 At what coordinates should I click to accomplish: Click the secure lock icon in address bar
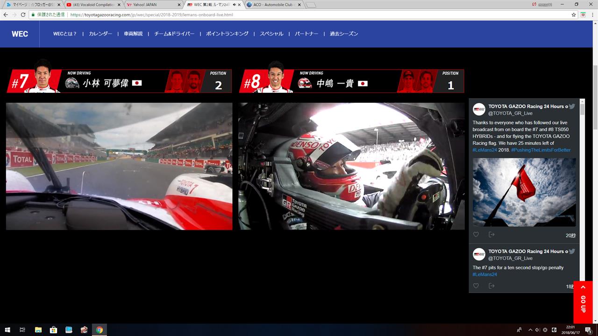click(x=33, y=14)
